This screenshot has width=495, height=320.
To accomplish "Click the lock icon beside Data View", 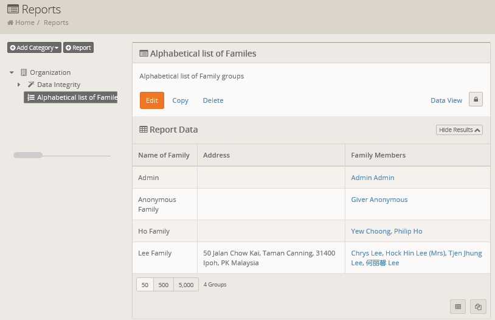I will (476, 100).
